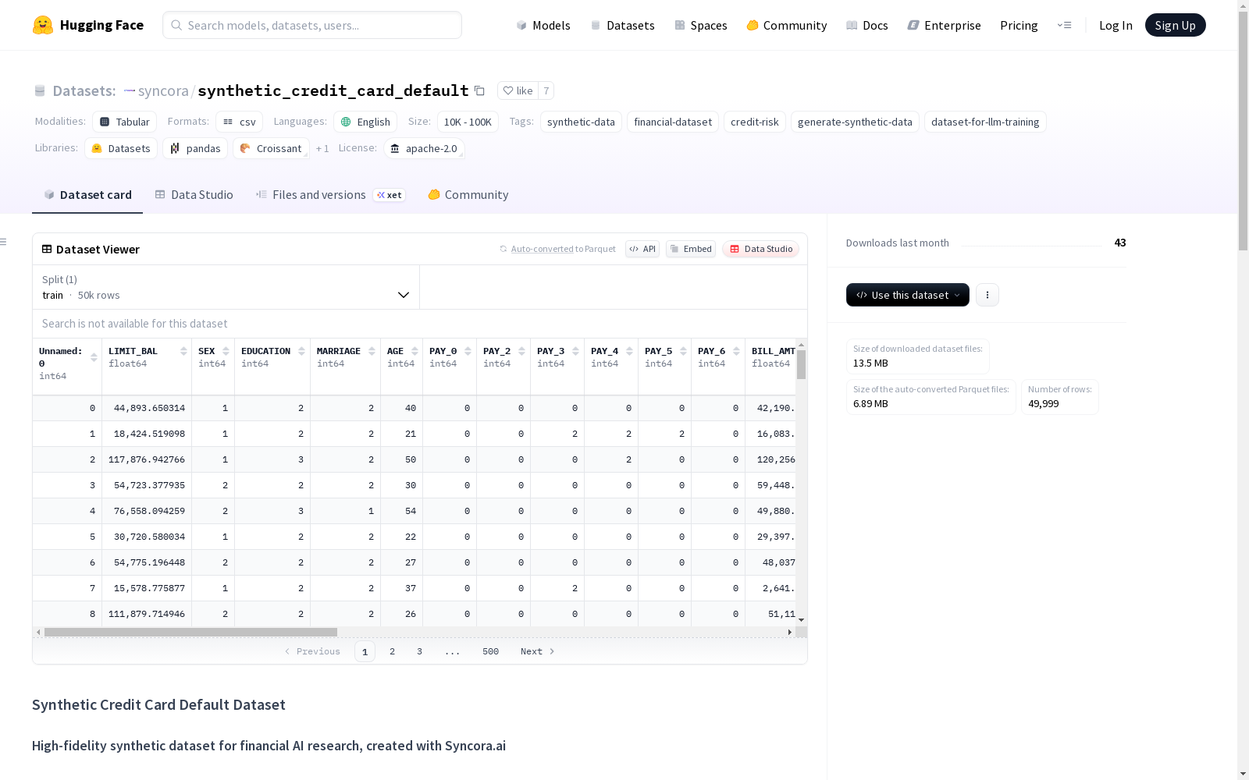Viewport: 1249px width, 780px height.
Task: Open the dataset Community tab
Action: tap(468, 195)
